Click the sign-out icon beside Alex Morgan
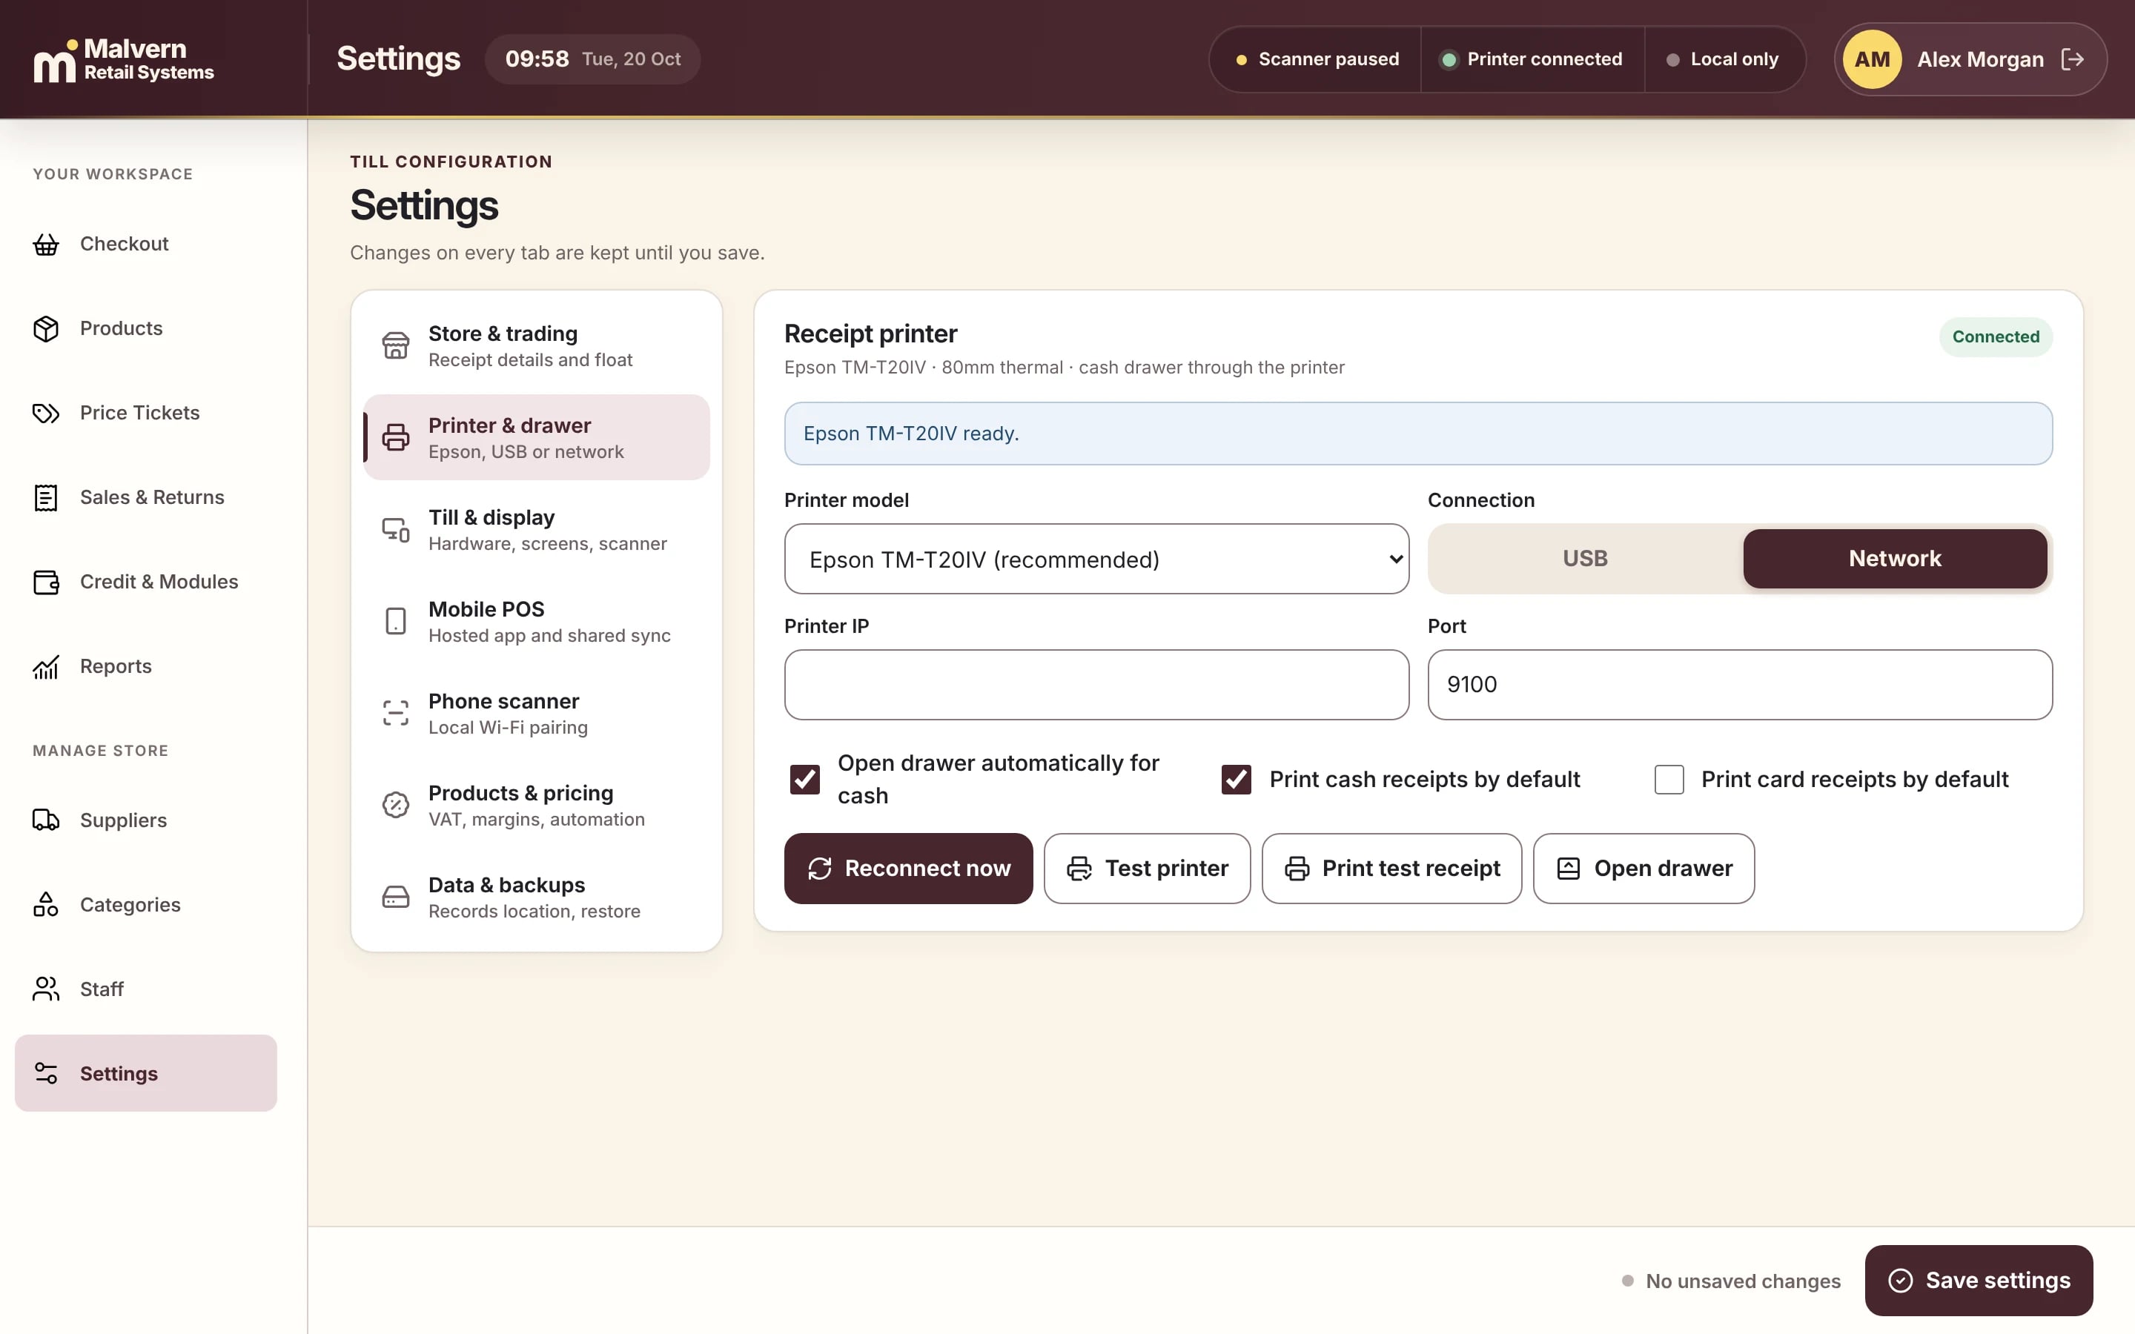The width and height of the screenshot is (2135, 1334). [x=2073, y=59]
